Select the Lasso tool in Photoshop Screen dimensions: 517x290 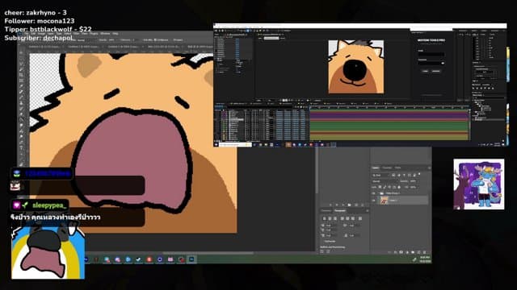[22, 64]
